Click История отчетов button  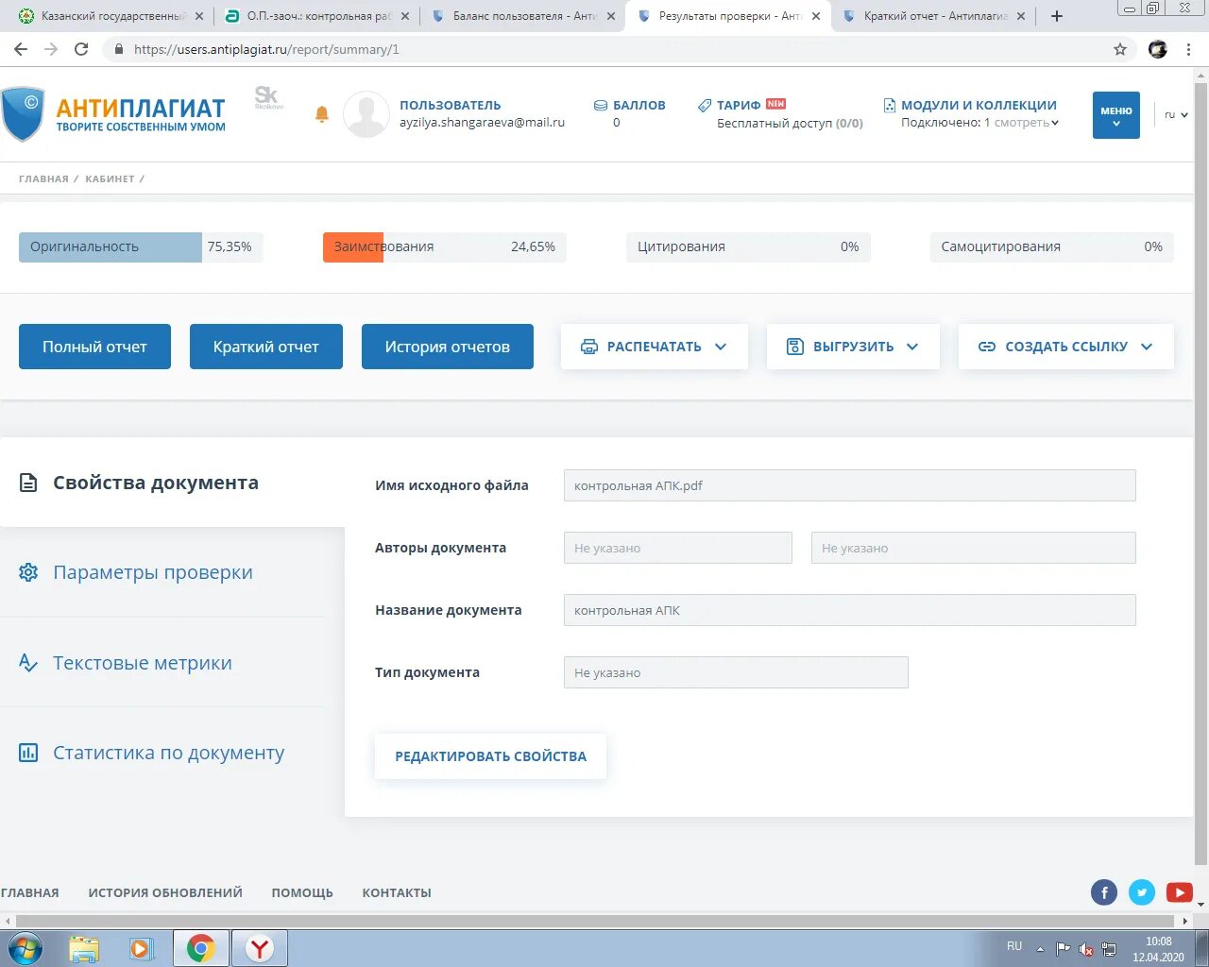tap(448, 347)
